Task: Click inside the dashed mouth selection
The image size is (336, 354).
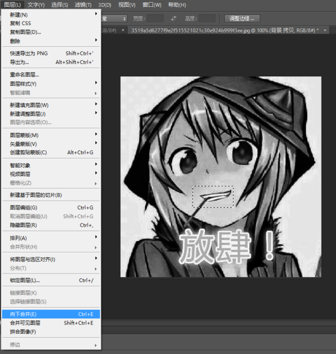Action: click(213, 197)
